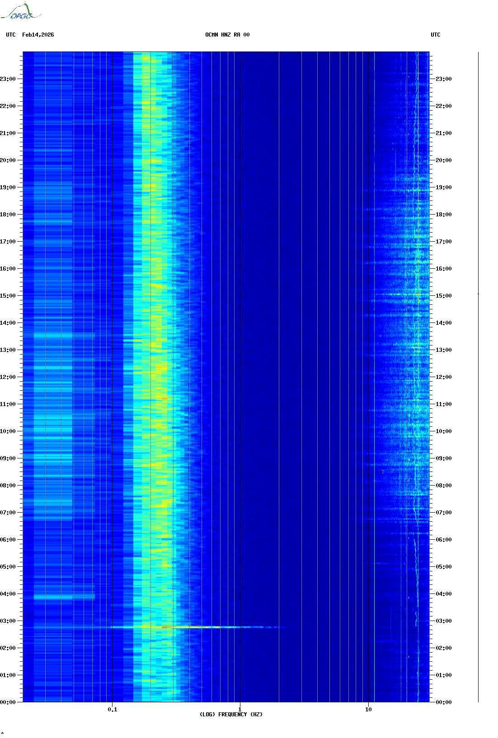The width and height of the screenshot is (498, 738).
Task: Click the 20:00 label on the right axis
Action: click(444, 160)
